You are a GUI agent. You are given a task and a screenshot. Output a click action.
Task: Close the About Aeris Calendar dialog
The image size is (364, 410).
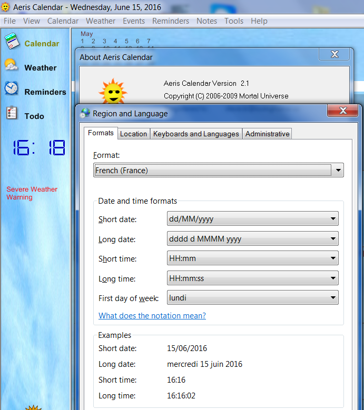335,54
